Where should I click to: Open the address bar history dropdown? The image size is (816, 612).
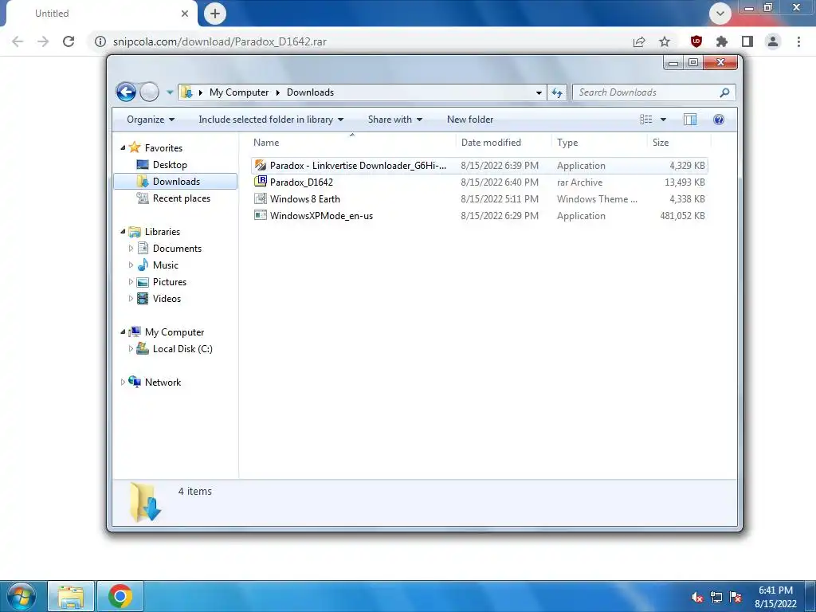pyautogui.click(x=539, y=92)
